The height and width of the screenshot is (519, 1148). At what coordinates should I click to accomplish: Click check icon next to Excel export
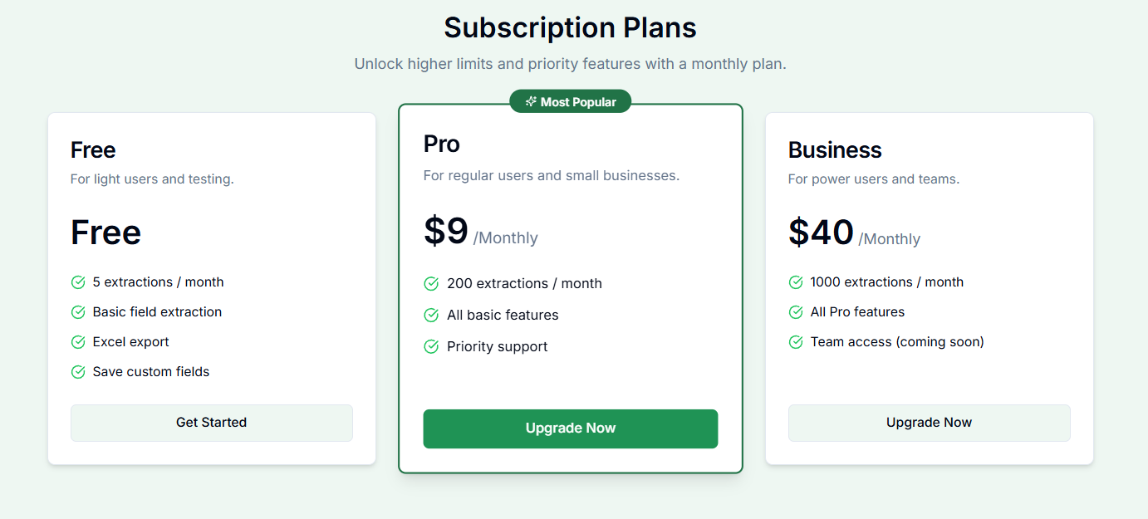click(x=78, y=342)
